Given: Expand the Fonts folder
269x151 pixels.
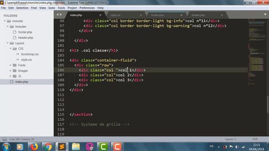Looking at the screenshot, I should (11, 65).
